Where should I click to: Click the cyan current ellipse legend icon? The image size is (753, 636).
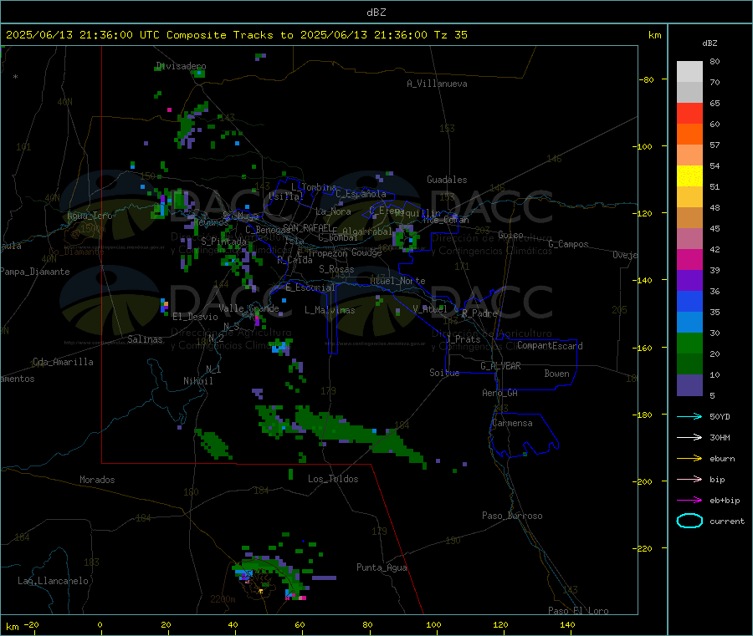click(689, 521)
